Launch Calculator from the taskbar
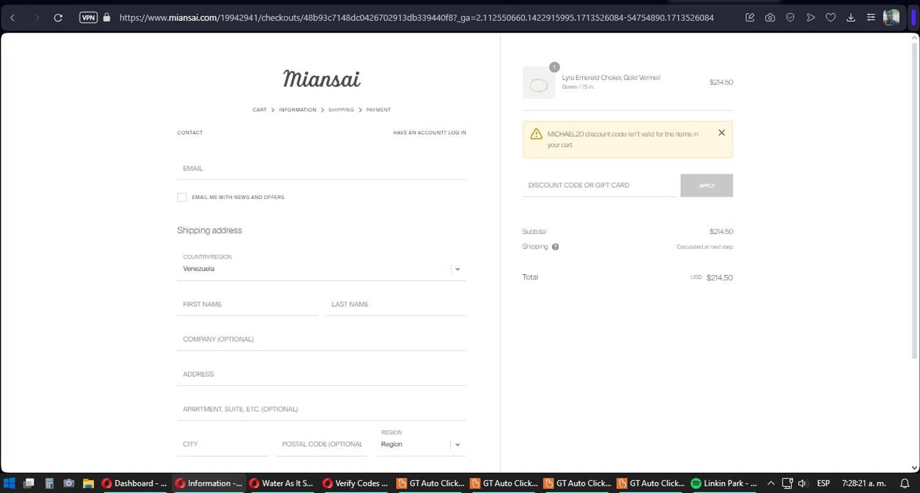This screenshot has width=920, height=493. click(x=50, y=483)
